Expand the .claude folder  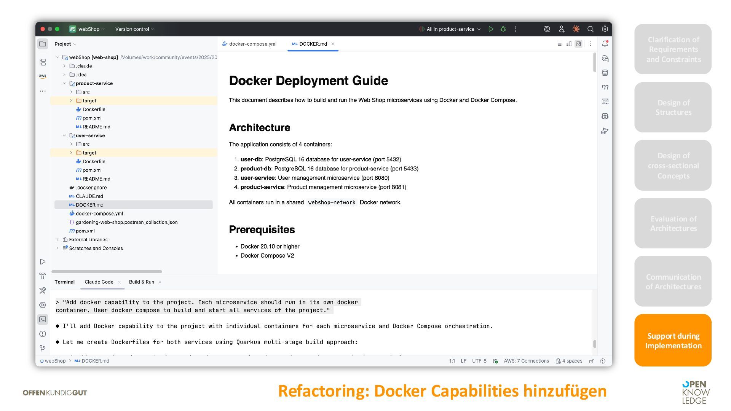coord(64,66)
